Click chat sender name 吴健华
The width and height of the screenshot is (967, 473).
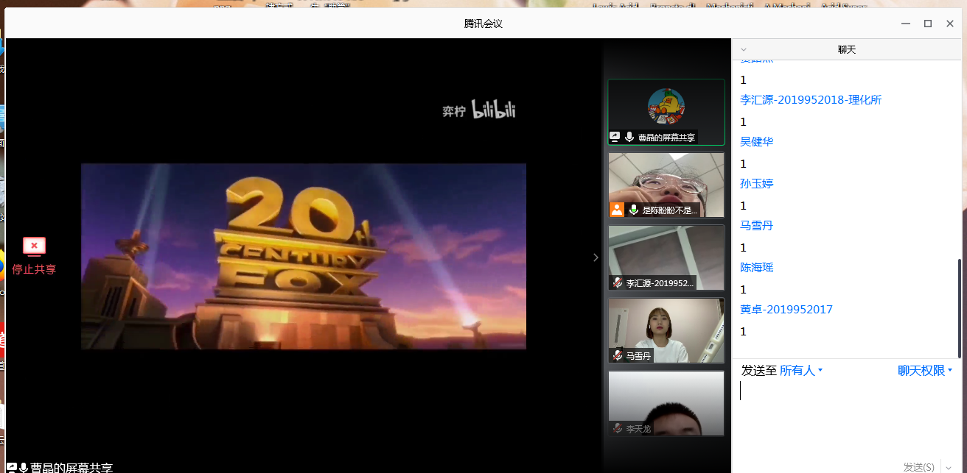click(757, 142)
